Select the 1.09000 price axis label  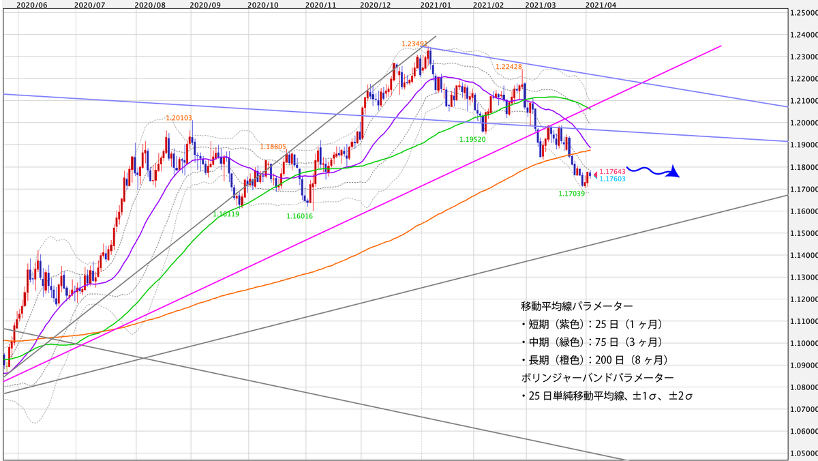(x=803, y=366)
